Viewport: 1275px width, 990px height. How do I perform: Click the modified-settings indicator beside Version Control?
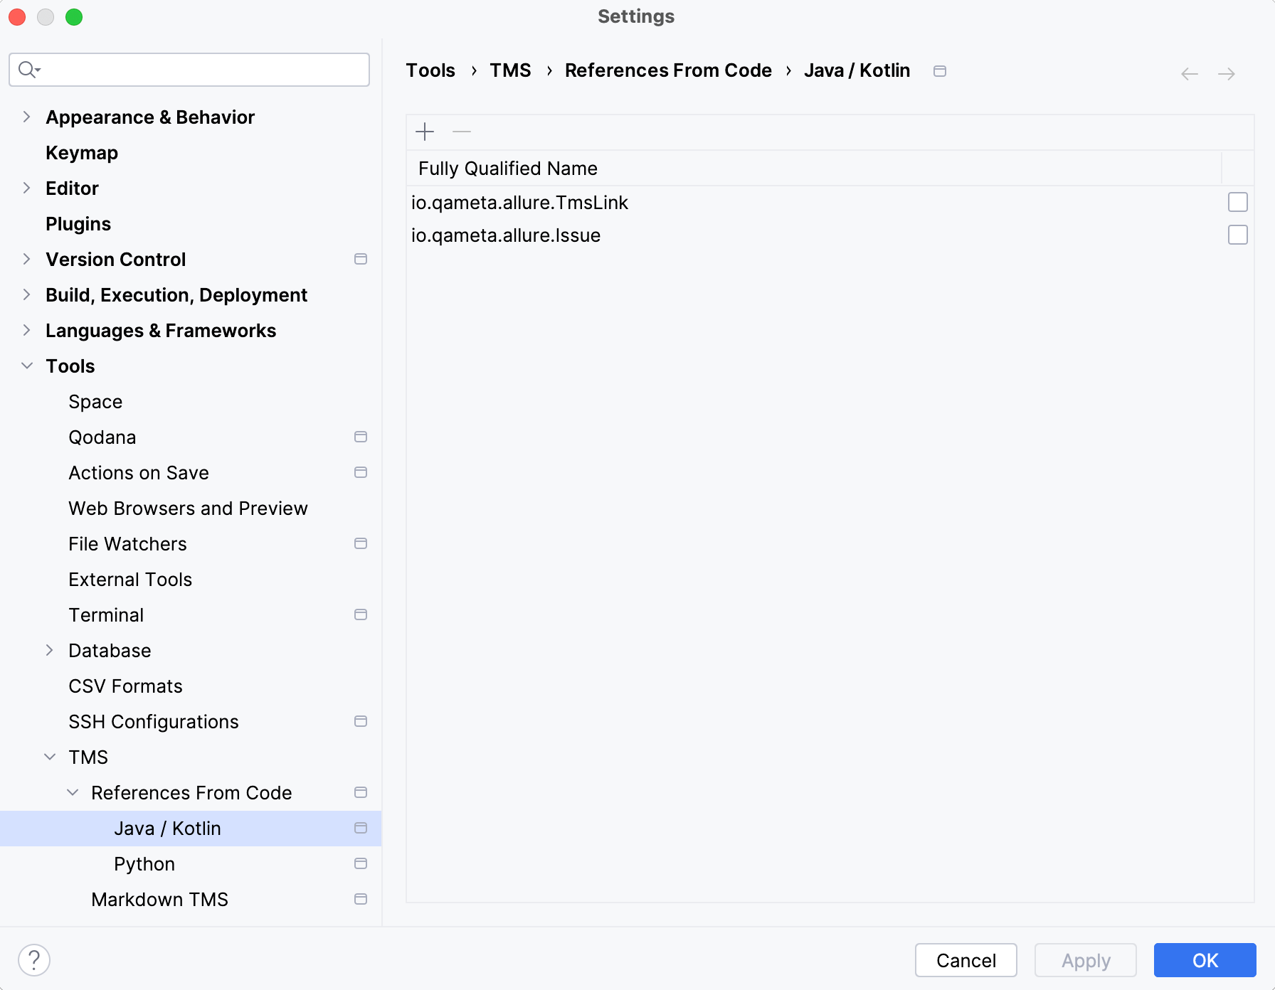361,260
